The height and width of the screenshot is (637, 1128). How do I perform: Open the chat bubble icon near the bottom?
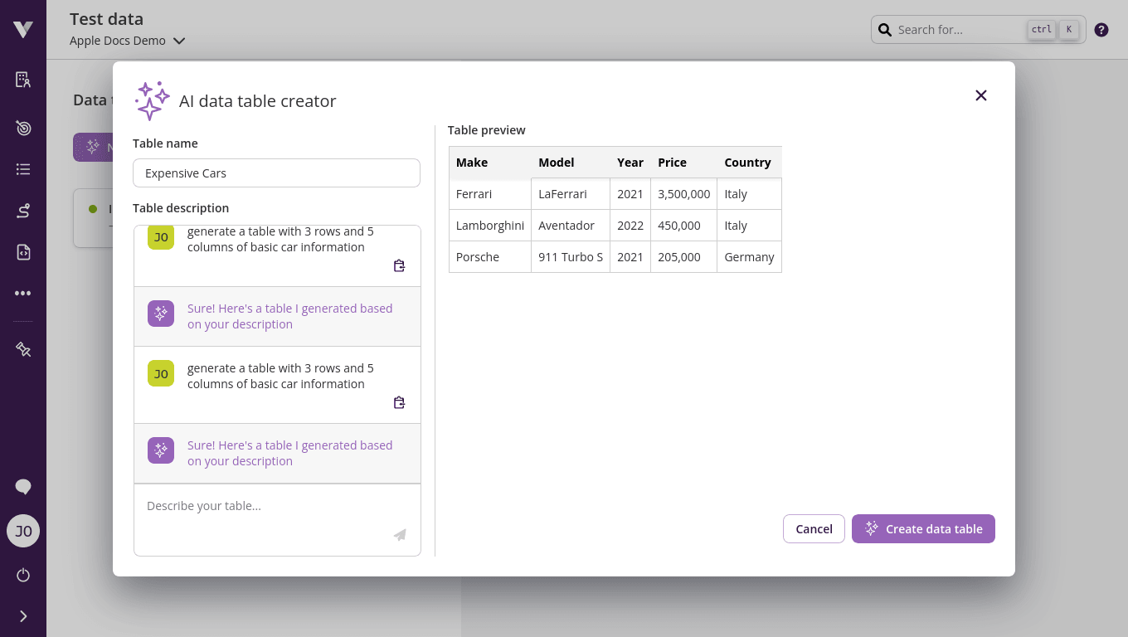(x=22, y=487)
